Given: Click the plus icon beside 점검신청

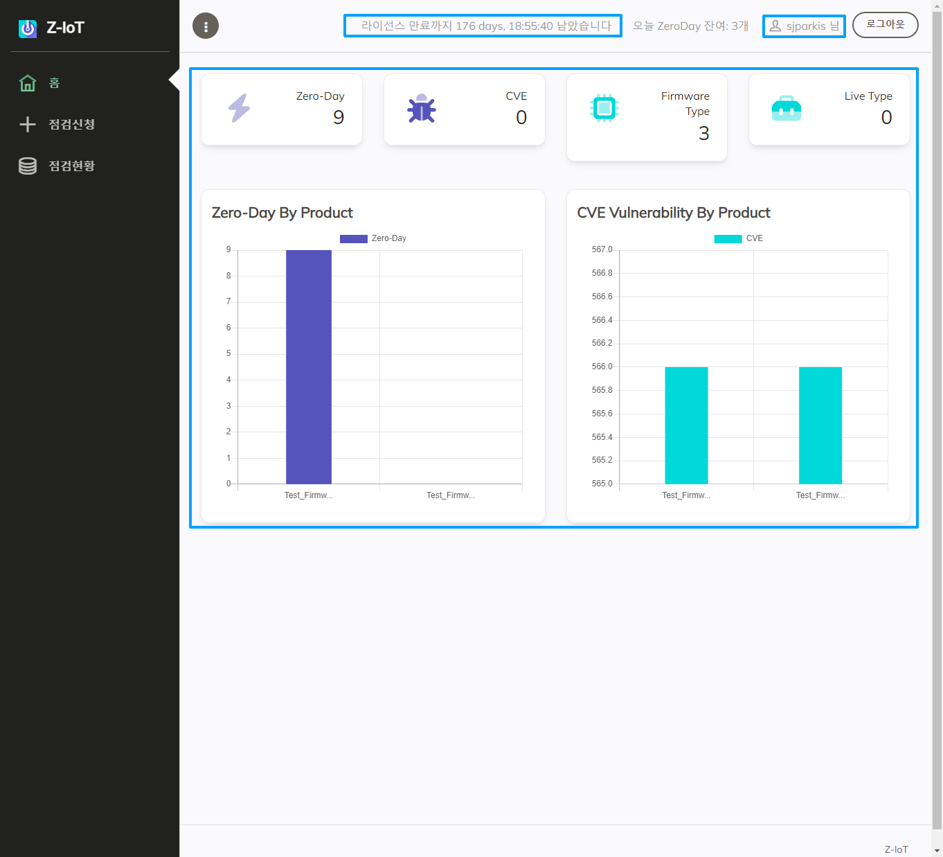Looking at the screenshot, I should coord(28,125).
